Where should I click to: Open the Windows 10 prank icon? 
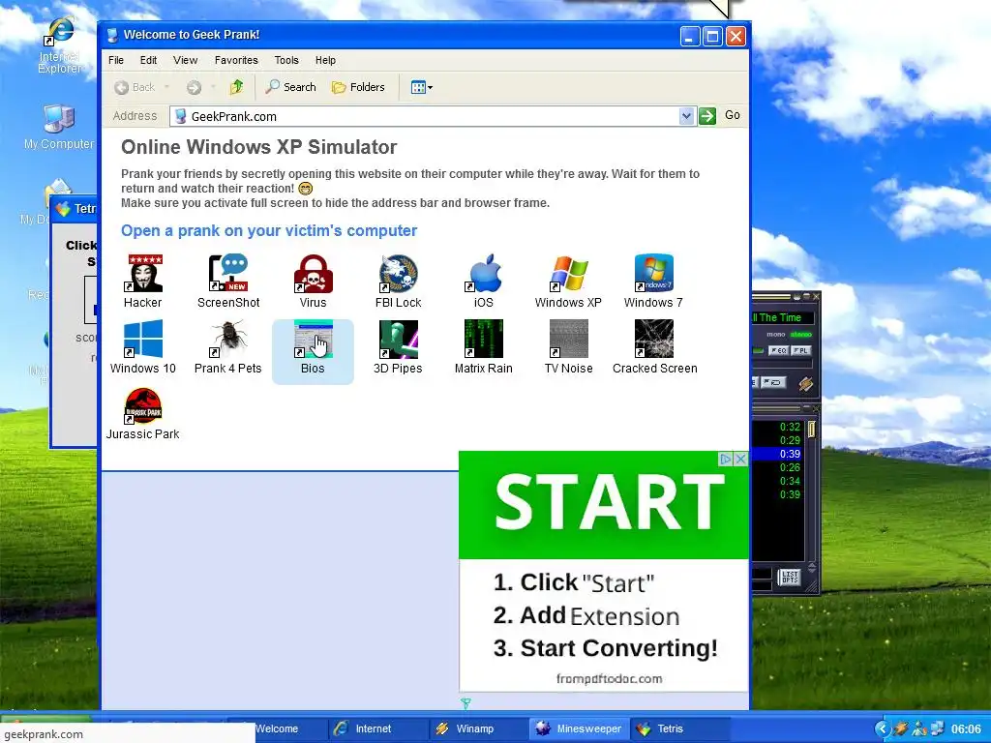(143, 347)
